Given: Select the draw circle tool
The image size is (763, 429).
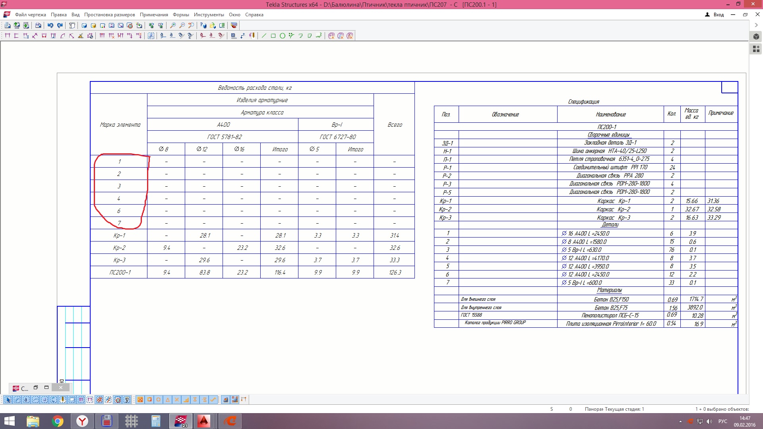Looking at the screenshot, I should click(x=282, y=36).
